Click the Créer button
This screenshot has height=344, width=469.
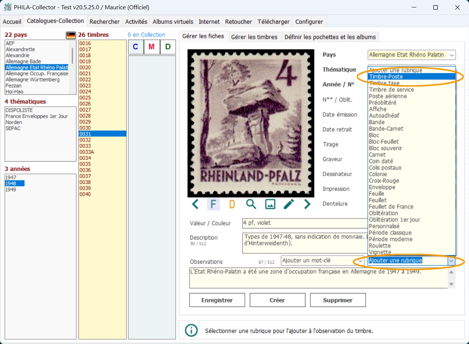(277, 300)
